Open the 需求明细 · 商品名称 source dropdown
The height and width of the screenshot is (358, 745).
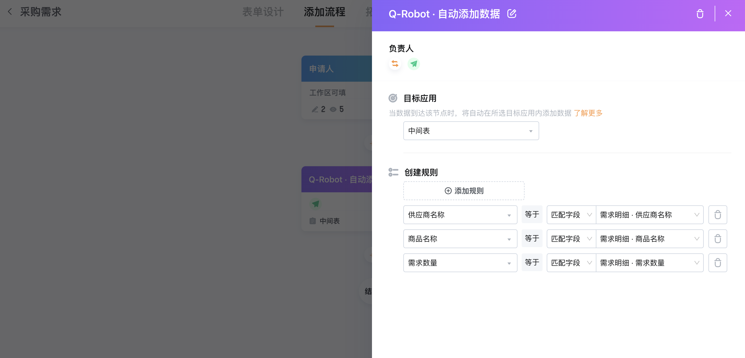point(650,239)
